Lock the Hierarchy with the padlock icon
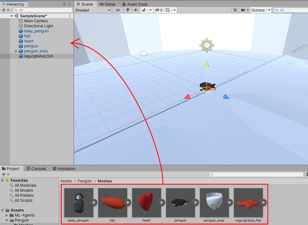Screen dimensions: 308x225 65,4
